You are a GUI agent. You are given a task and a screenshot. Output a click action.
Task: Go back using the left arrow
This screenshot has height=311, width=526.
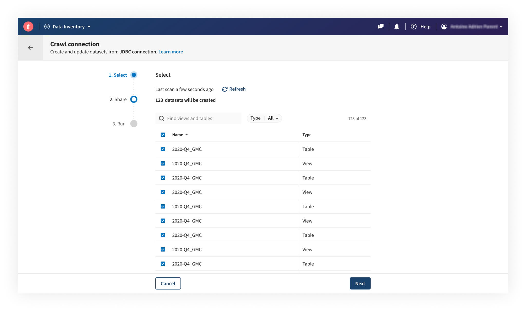(31, 48)
